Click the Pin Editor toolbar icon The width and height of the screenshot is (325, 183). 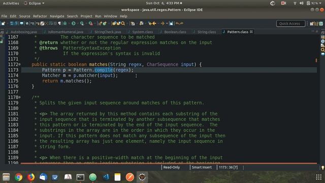171,23
